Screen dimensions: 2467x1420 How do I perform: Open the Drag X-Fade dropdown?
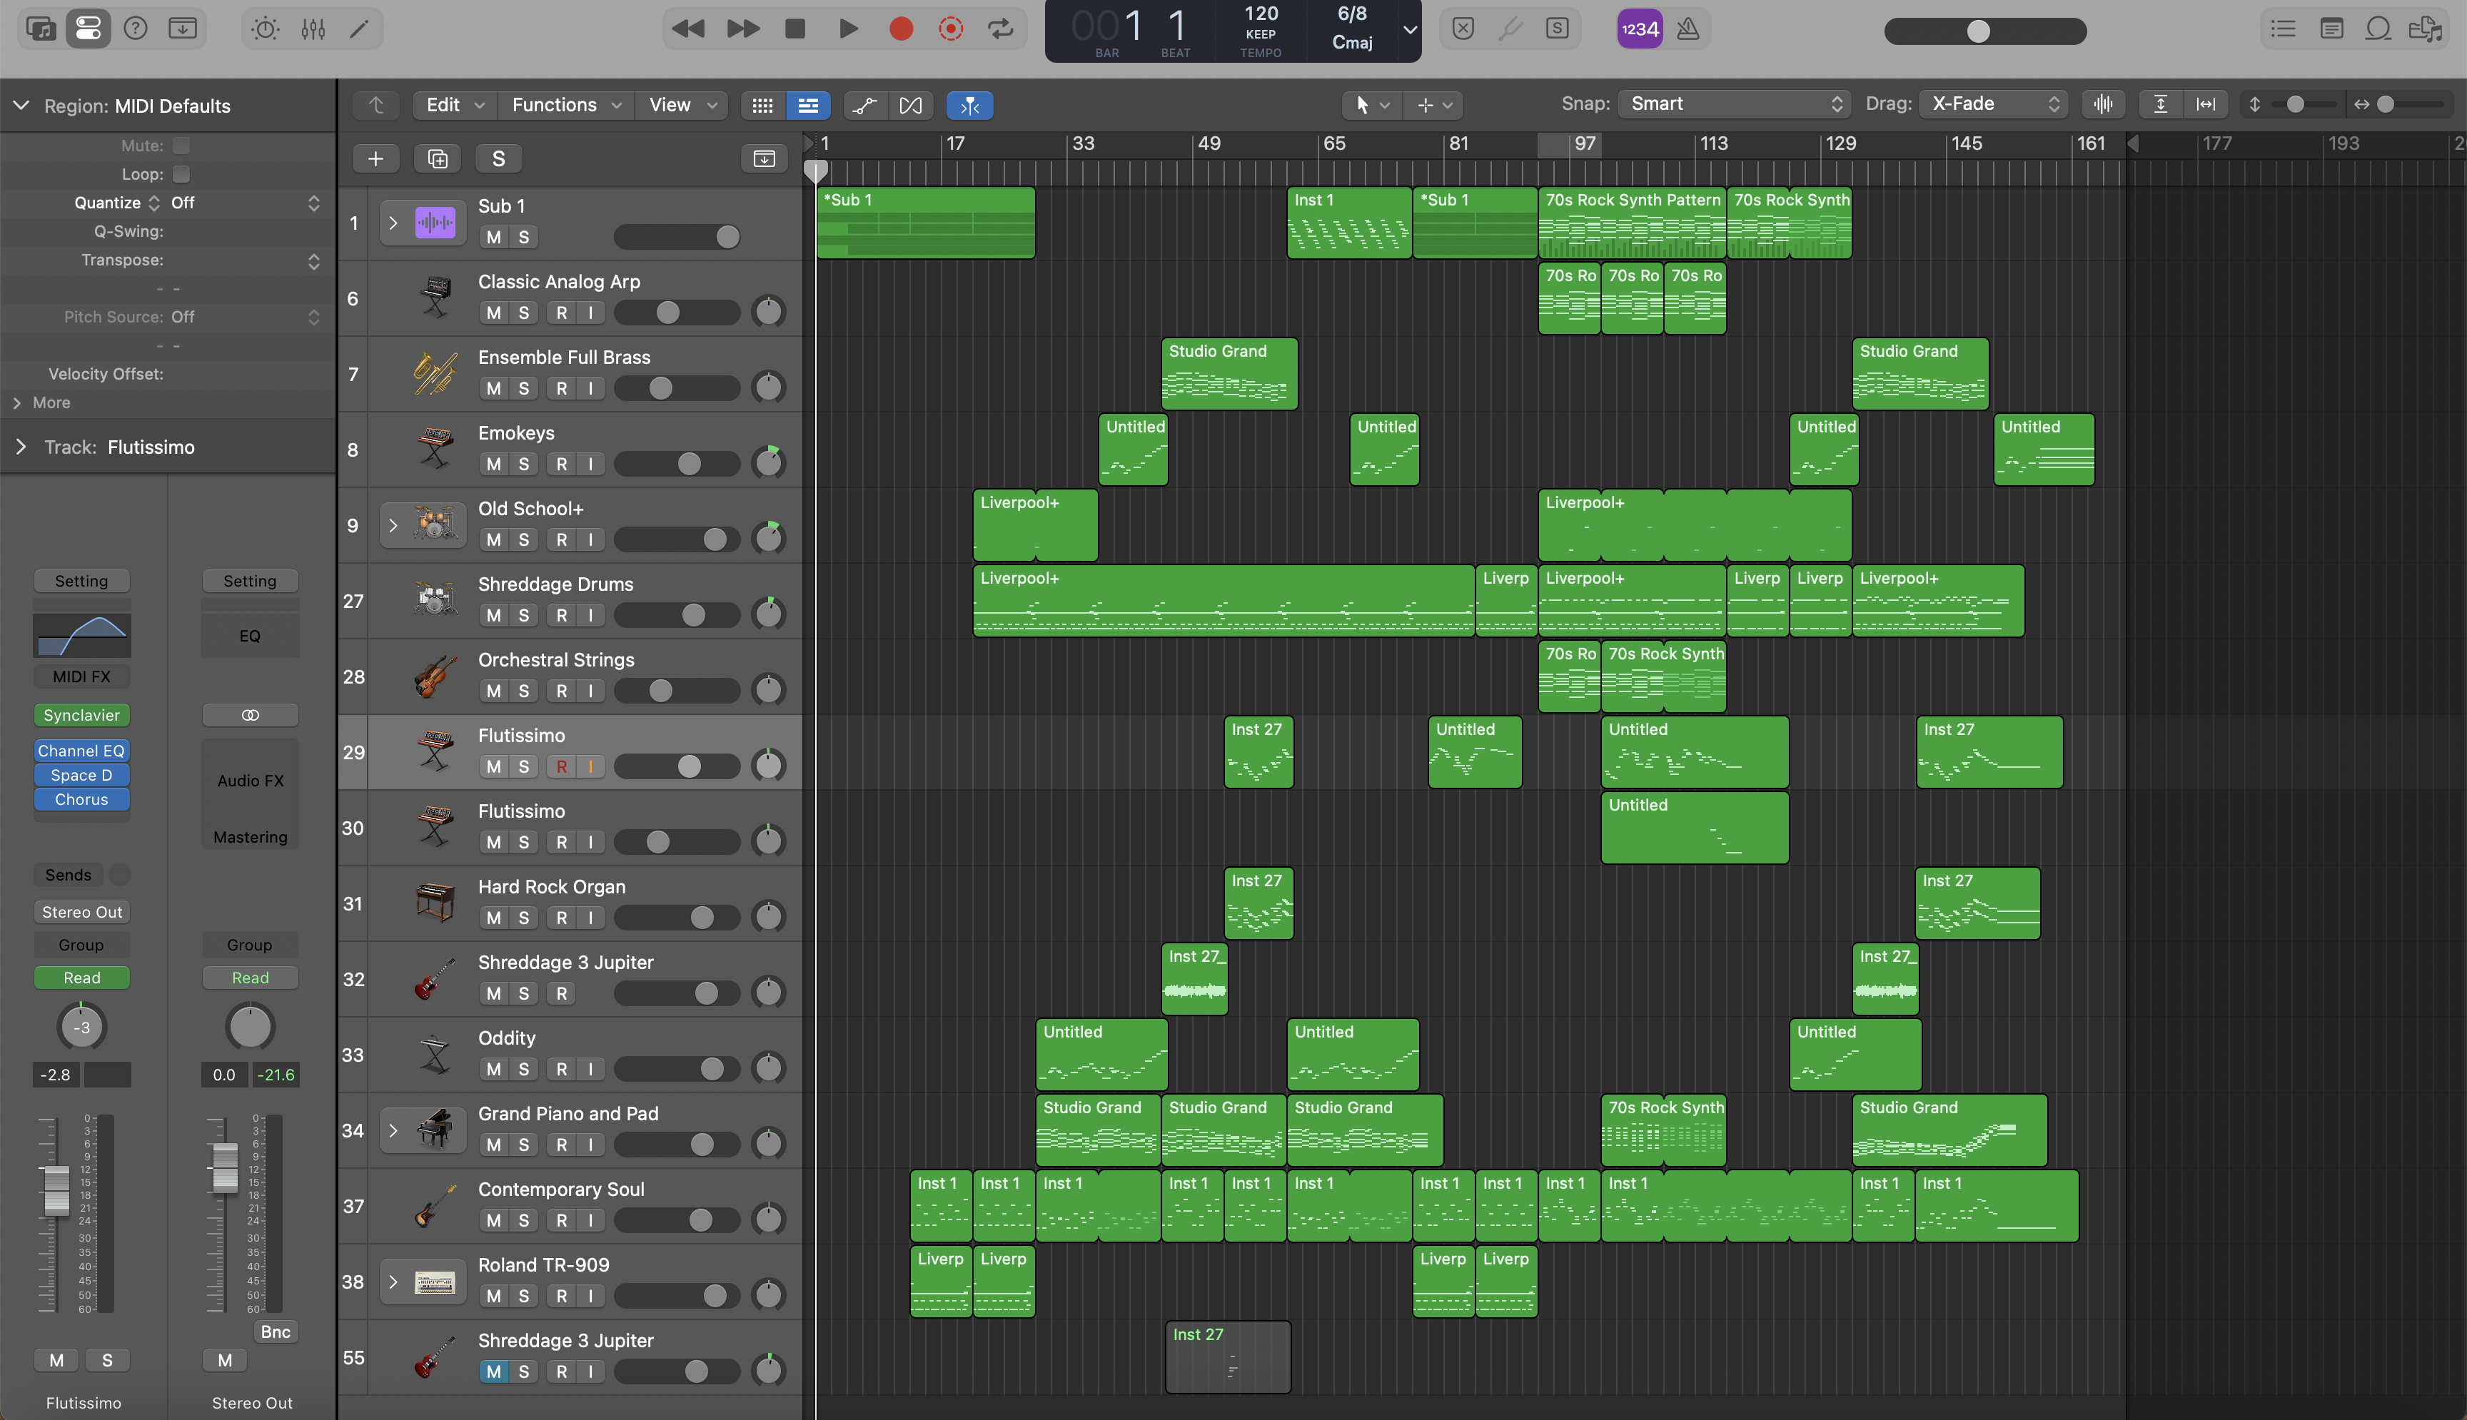(1994, 104)
